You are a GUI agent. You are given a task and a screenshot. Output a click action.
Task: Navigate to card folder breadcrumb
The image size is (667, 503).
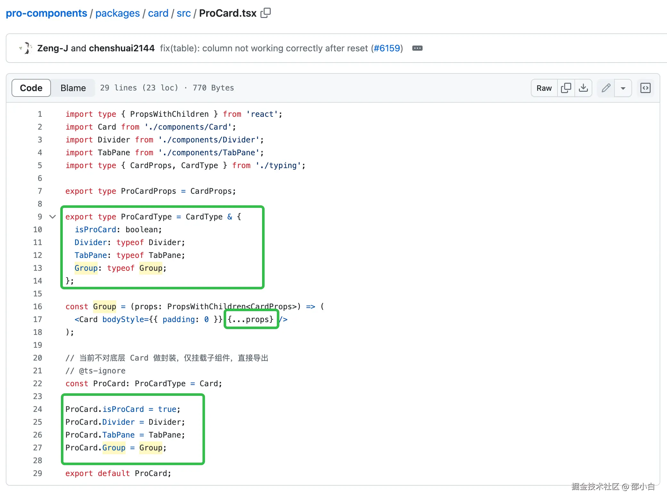pos(158,13)
